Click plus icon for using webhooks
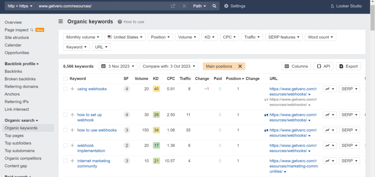This screenshot has width=375, height=177. [x=72, y=89]
